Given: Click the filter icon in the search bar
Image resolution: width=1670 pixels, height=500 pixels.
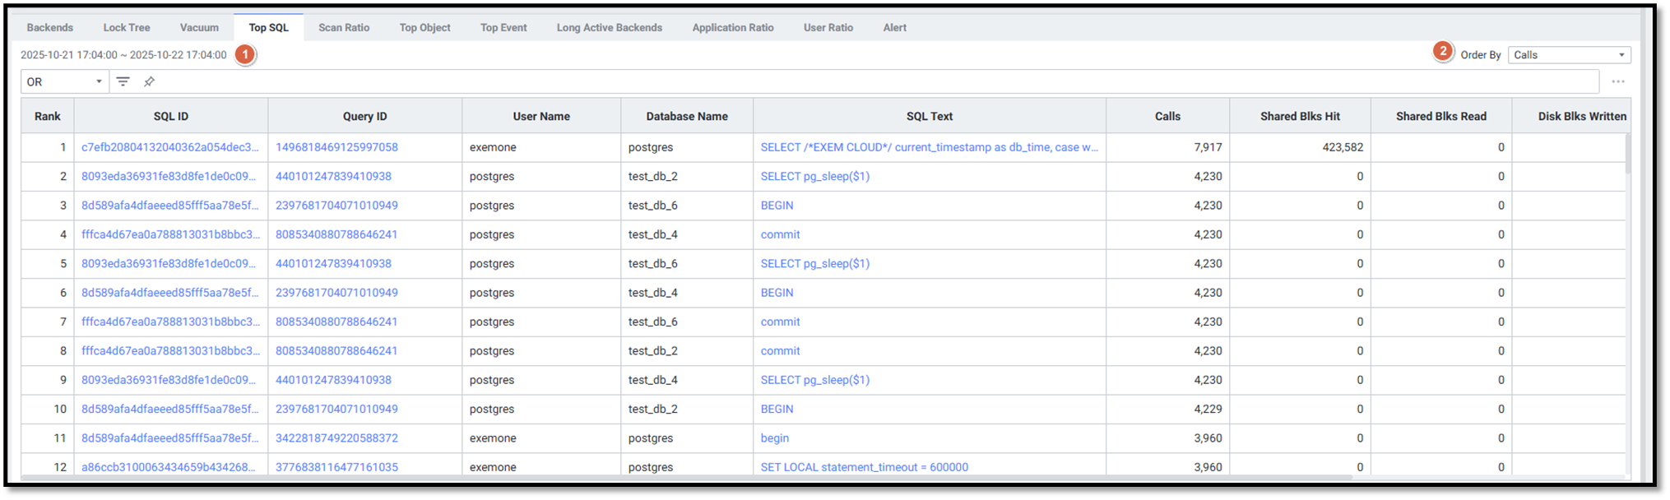Looking at the screenshot, I should pyautogui.click(x=123, y=81).
